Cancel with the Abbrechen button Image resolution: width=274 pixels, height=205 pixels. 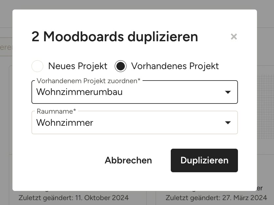tap(128, 160)
